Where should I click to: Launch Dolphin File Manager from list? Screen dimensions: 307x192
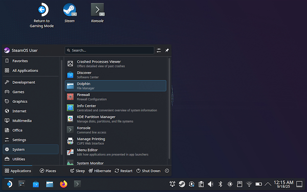click(x=116, y=86)
